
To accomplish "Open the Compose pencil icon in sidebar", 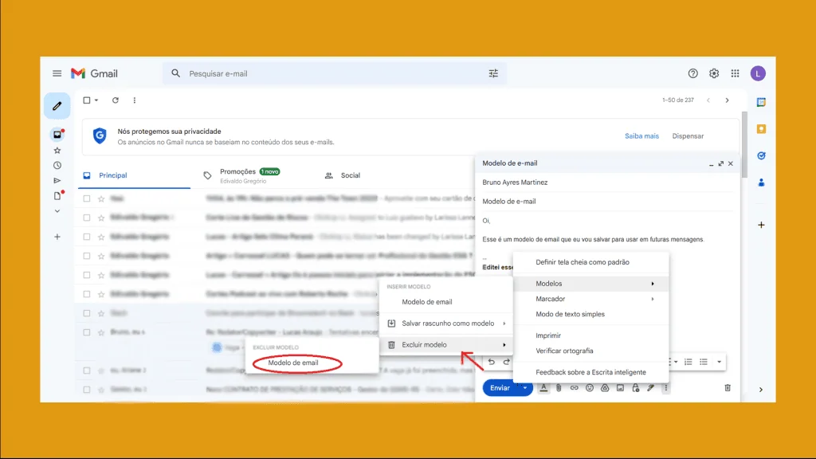I will [57, 105].
